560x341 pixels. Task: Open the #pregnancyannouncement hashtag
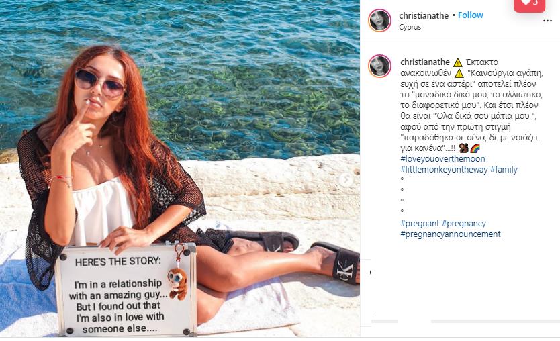(451, 234)
